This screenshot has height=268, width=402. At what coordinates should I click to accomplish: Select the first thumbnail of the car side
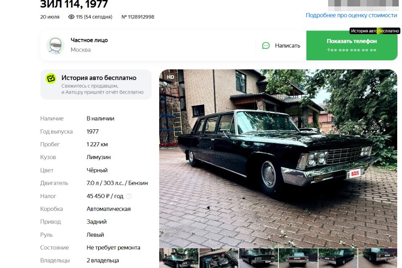tap(179, 258)
